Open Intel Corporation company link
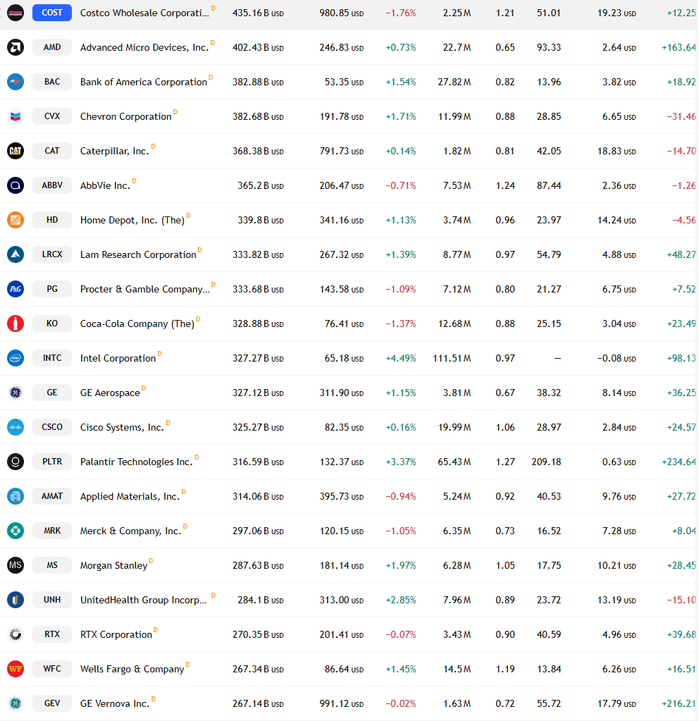699x721 pixels. tap(118, 358)
